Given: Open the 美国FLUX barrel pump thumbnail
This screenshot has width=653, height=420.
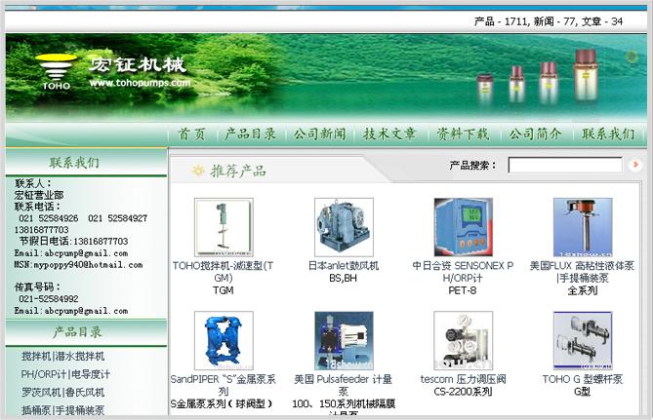Looking at the screenshot, I should click(x=583, y=227).
